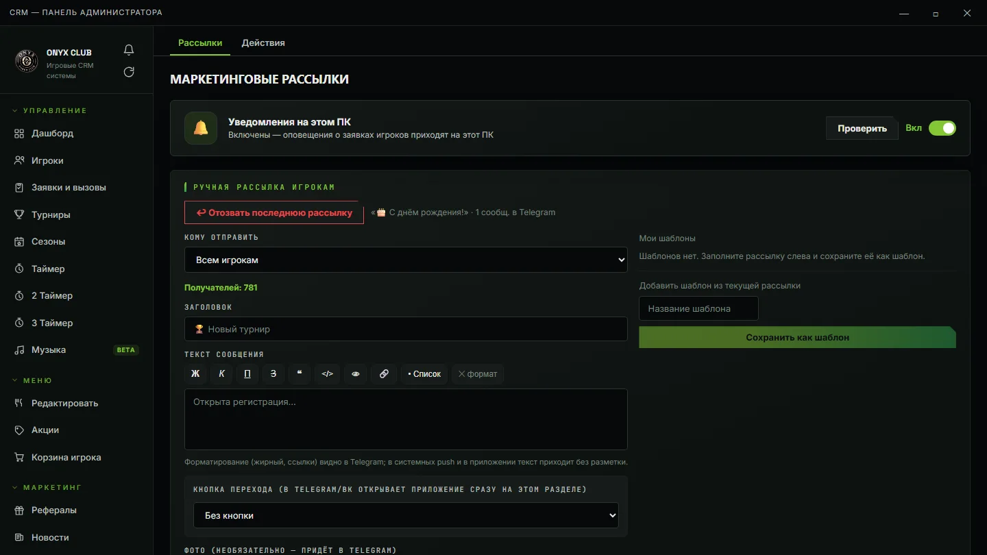
Task: Open the Кому отправить recipients dropdown
Action: (406, 260)
